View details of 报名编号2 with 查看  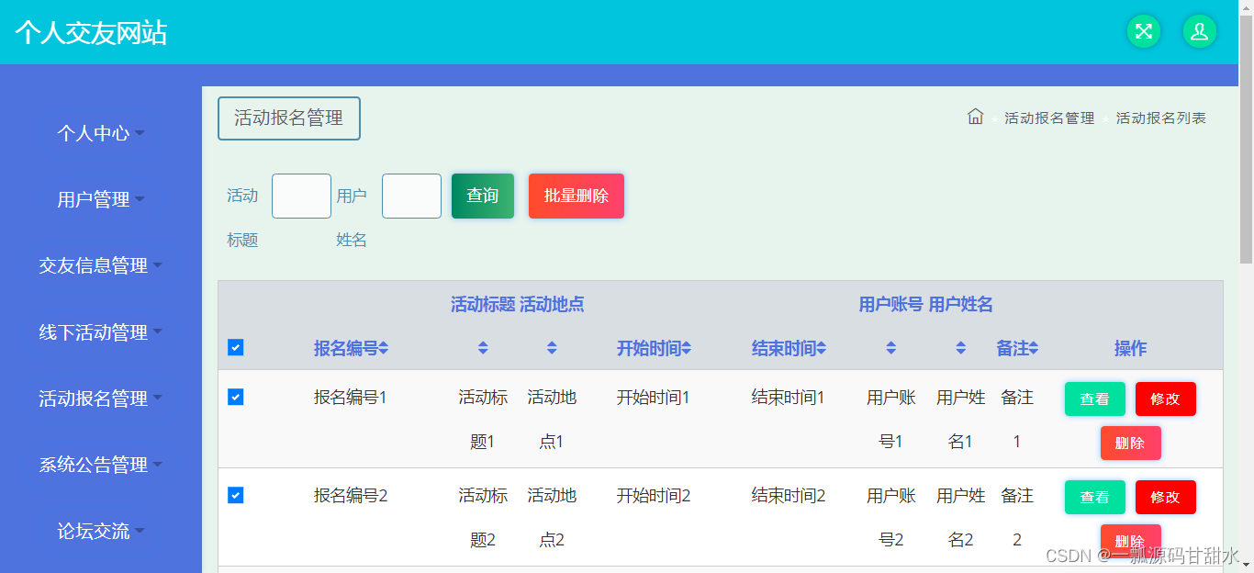coord(1095,498)
